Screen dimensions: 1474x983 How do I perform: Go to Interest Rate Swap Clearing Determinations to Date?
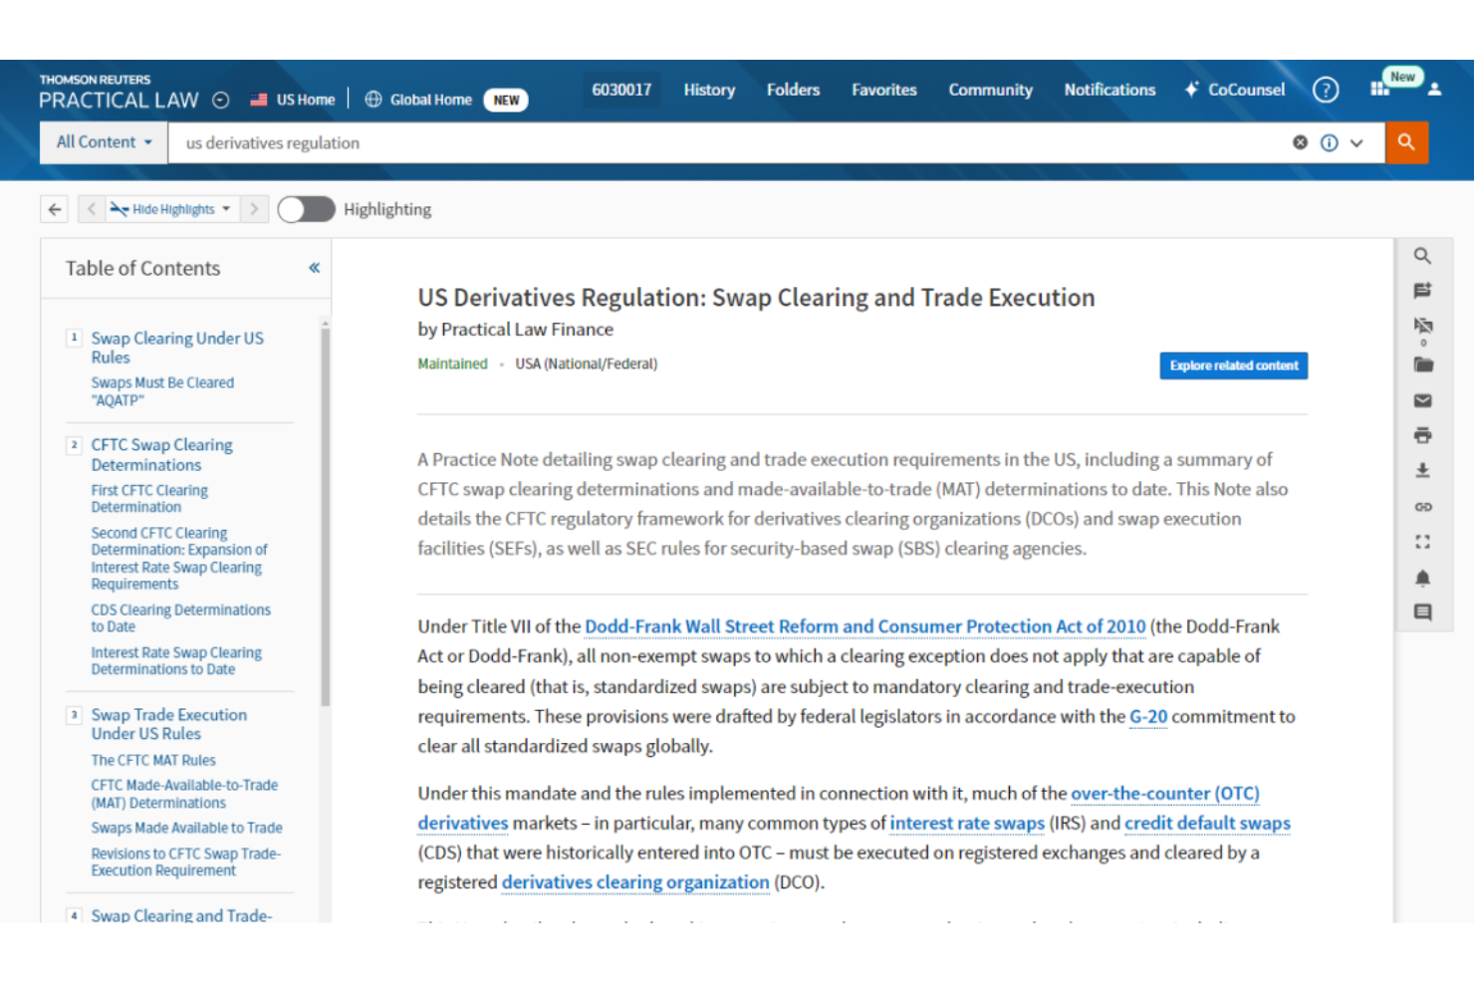[x=176, y=660]
